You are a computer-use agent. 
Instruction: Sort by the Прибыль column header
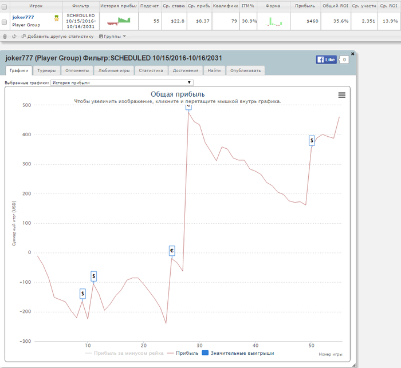[x=305, y=6]
